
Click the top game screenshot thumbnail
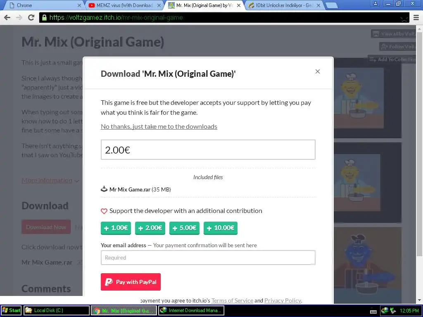coord(367,98)
